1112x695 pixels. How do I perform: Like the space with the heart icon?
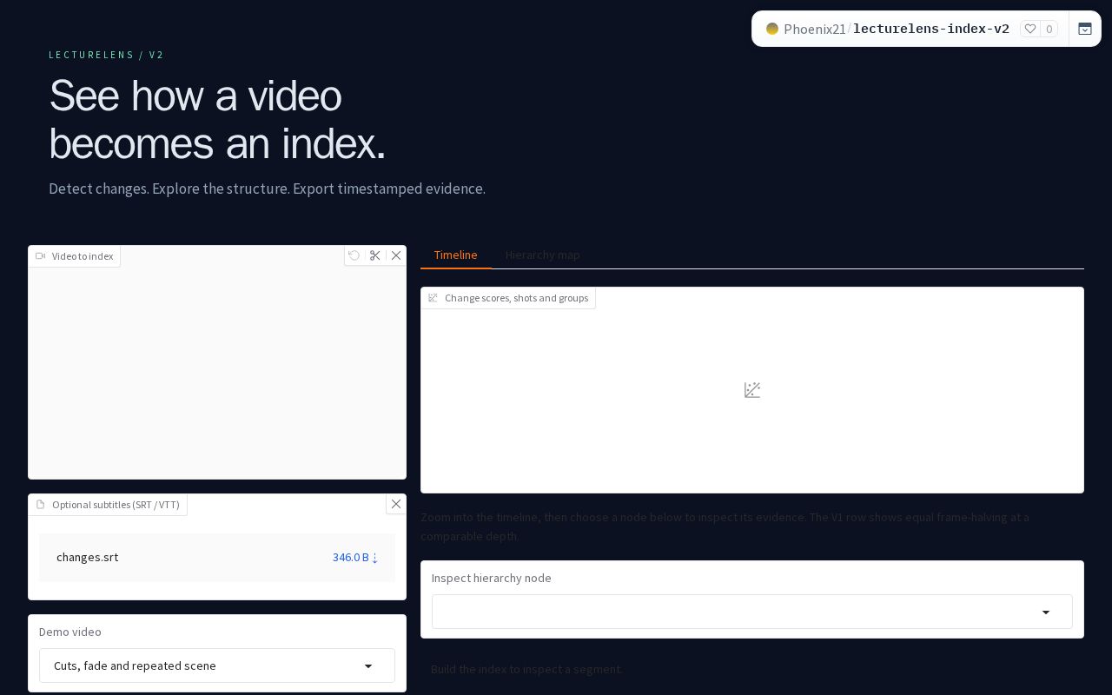(x=1030, y=29)
